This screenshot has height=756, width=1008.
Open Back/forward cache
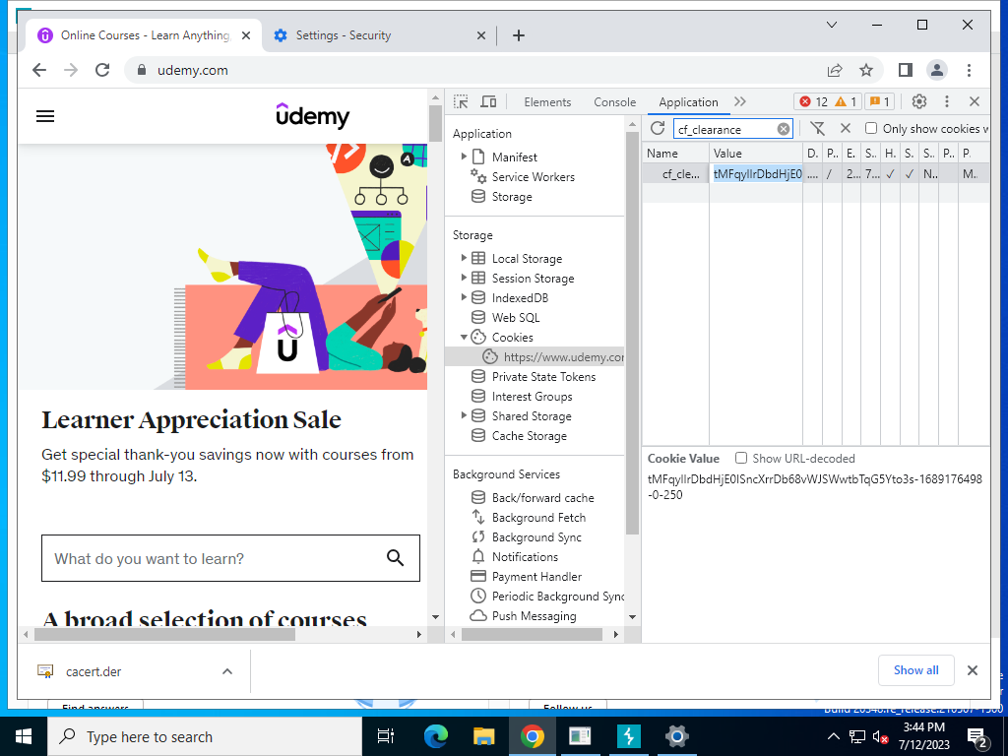pyautogui.click(x=542, y=497)
